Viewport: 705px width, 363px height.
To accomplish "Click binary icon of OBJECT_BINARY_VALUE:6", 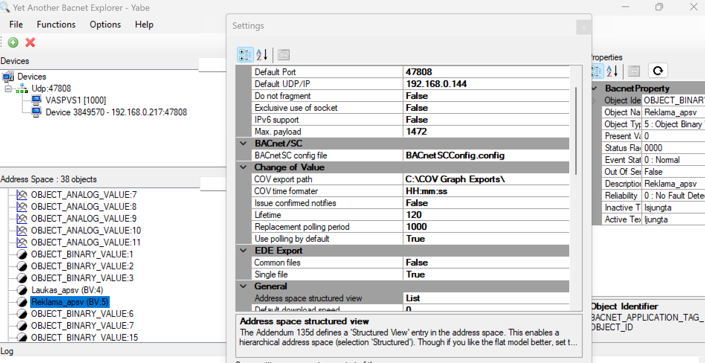I will pyautogui.click(x=22, y=314).
